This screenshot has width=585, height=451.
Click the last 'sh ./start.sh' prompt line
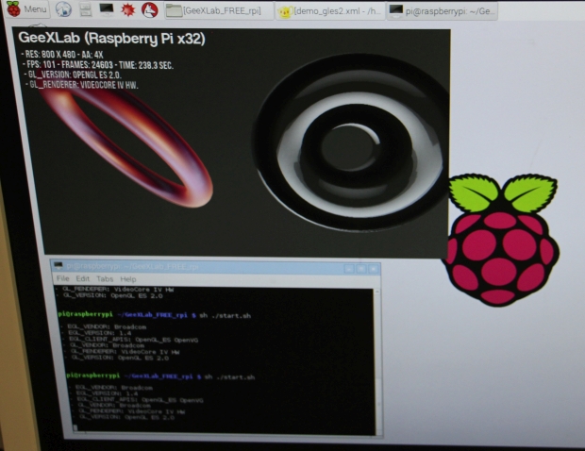[x=160, y=376]
